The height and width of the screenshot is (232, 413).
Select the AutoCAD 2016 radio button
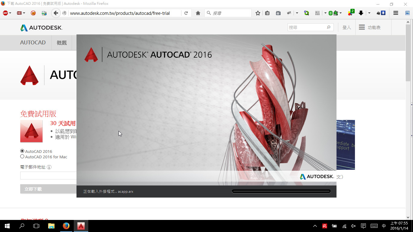22,151
